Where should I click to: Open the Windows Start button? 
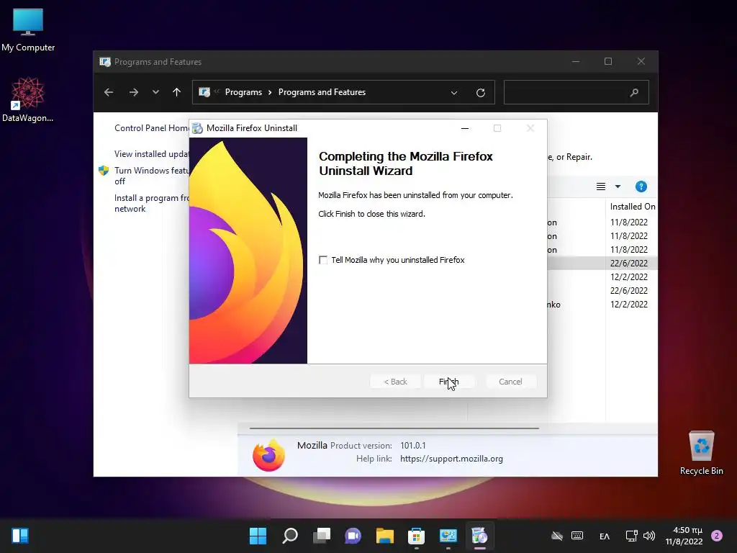tap(258, 536)
